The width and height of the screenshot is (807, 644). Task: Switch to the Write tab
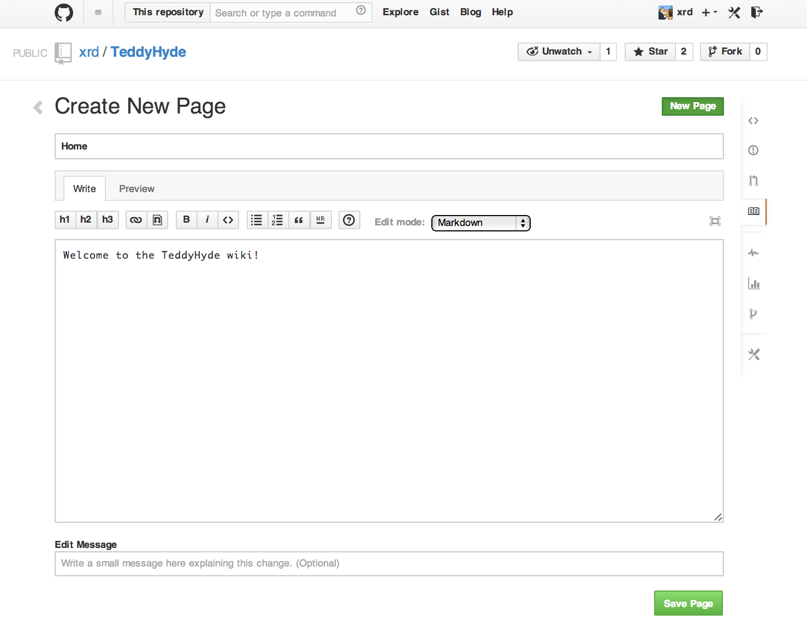[x=85, y=188]
